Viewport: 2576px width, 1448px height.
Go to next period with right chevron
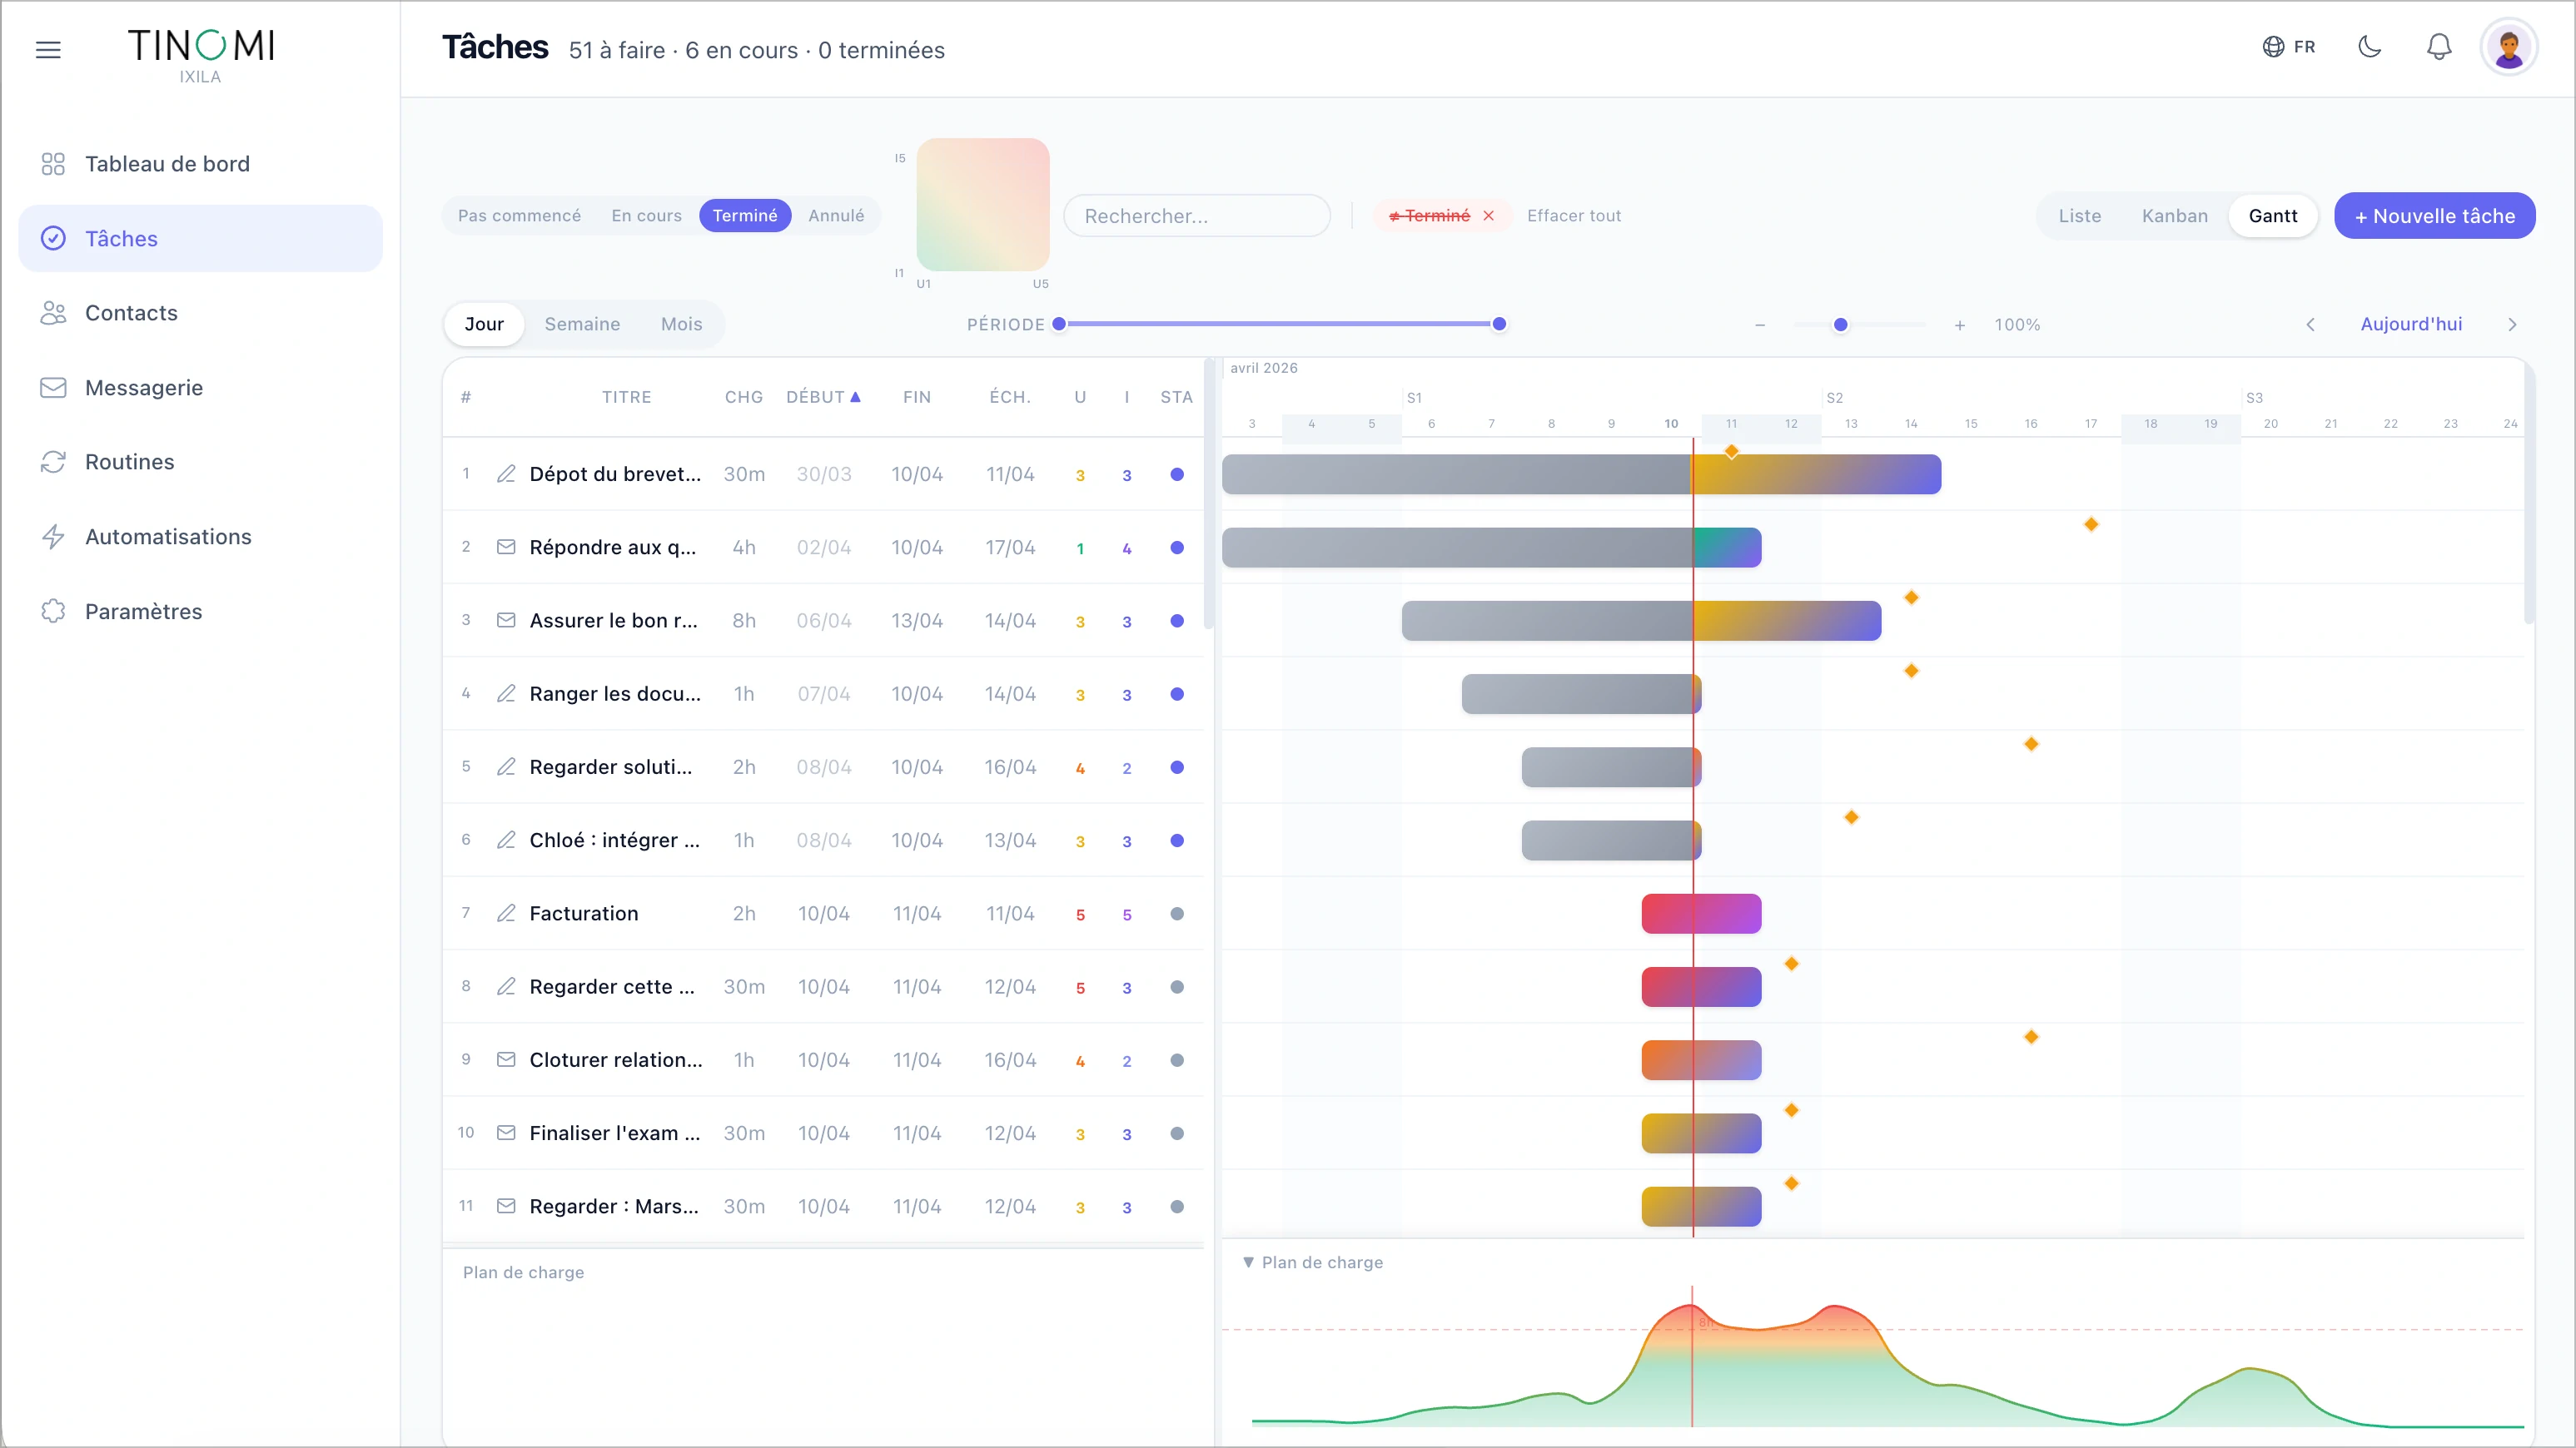(2512, 325)
